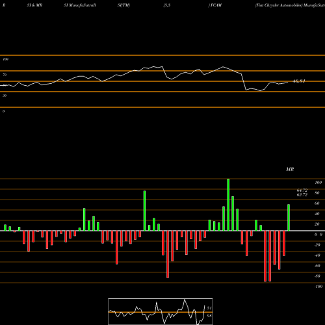The image size is (325, 325).
Task: Click the '70' level label on RSI chart
Action: point(5,75)
